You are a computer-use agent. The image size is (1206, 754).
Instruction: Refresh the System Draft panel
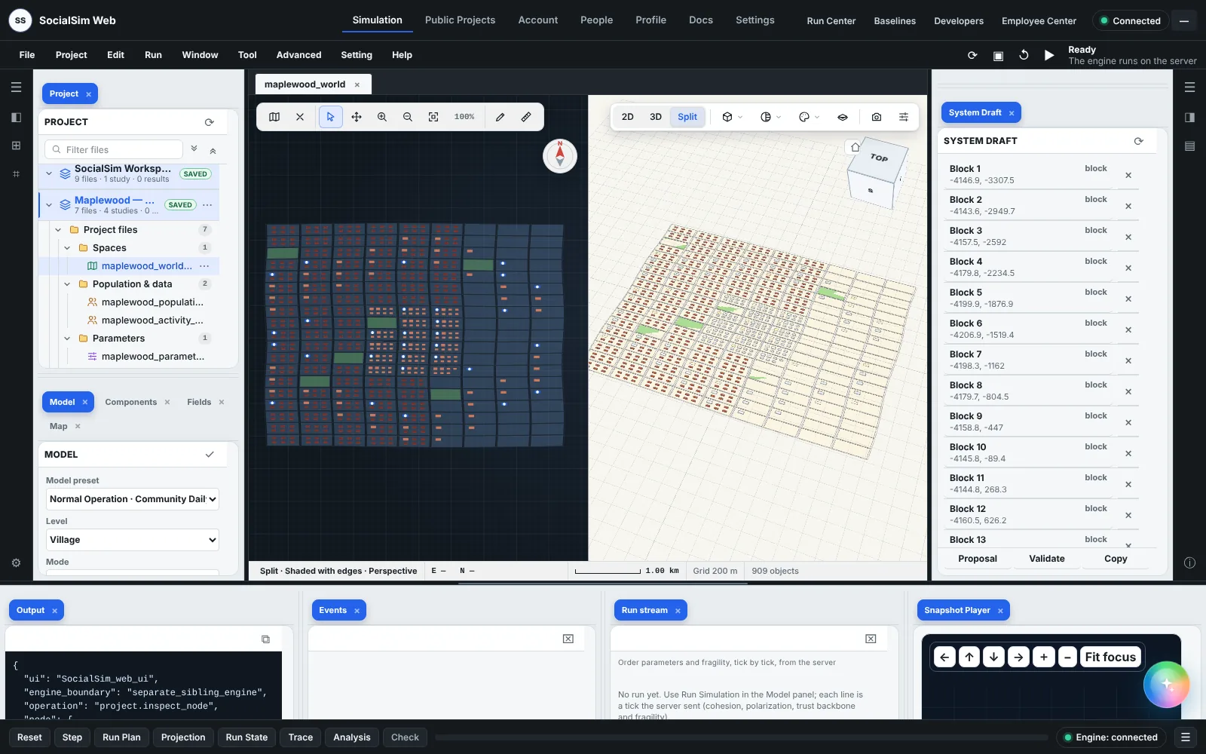(x=1139, y=141)
